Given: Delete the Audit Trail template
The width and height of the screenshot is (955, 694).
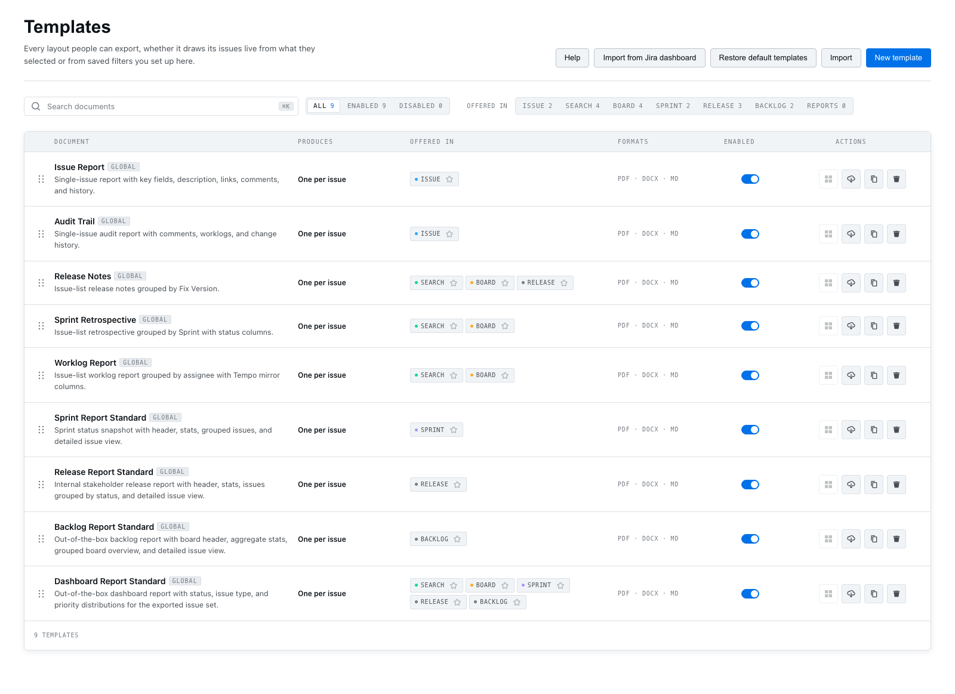Looking at the screenshot, I should click(896, 234).
